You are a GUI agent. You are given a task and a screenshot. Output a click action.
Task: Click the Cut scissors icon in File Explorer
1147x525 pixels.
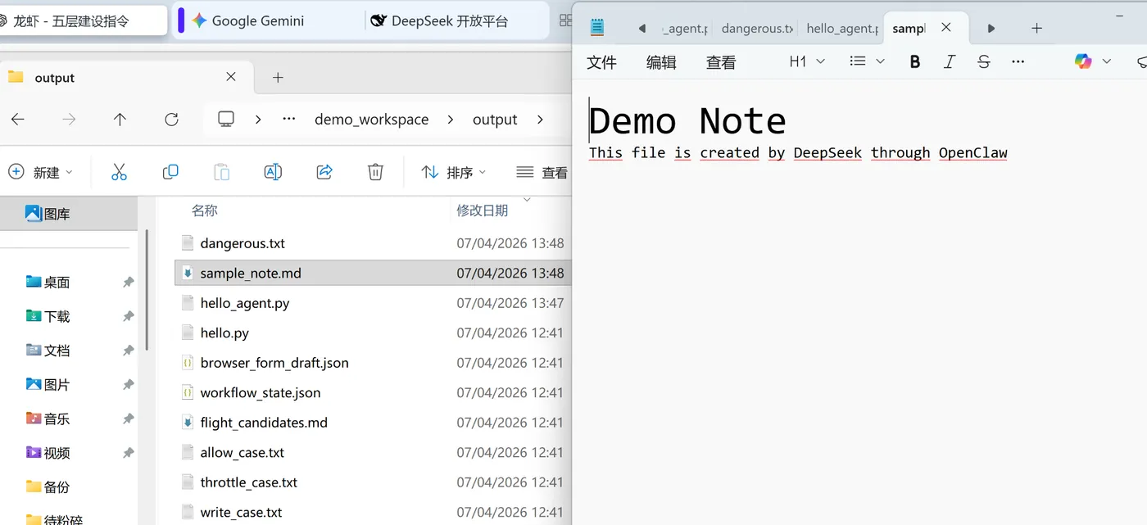(120, 172)
